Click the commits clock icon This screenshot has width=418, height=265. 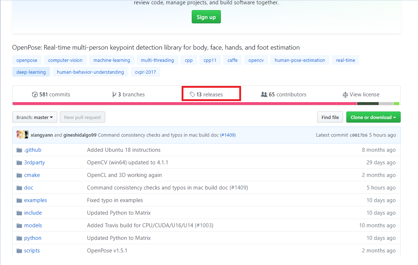(35, 95)
